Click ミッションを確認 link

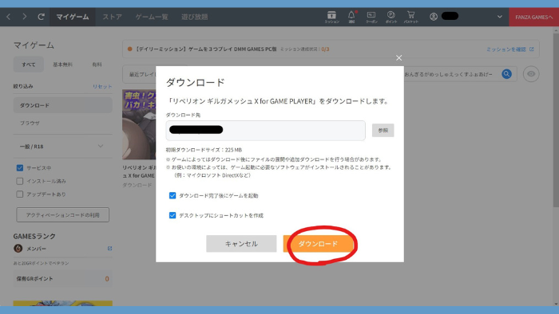[509, 49]
